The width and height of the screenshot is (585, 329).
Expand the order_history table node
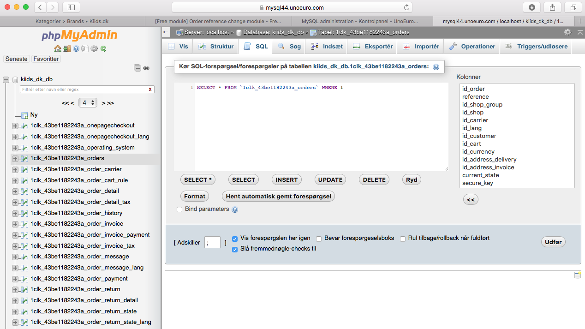pyautogui.click(x=15, y=213)
